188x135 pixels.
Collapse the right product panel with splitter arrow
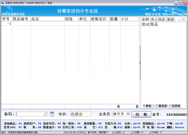point(140,63)
